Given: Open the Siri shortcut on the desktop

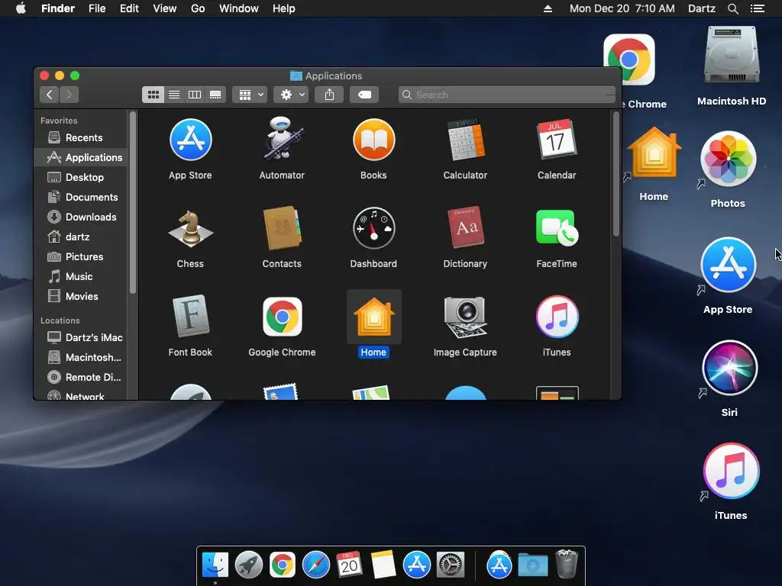Looking at the screenshot, I should pos(729,369).
